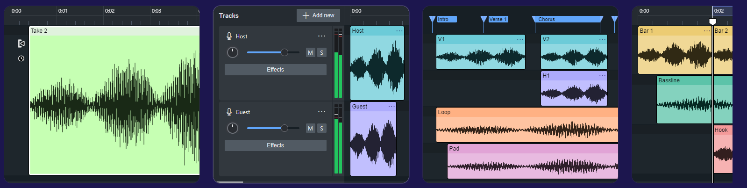Mute the Host track
Viewport: 747px width, 188px height.
(x=310, y=52)
